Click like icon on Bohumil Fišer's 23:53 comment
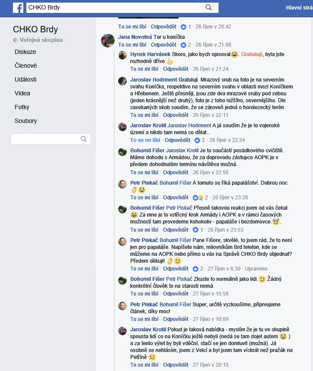 195,230
